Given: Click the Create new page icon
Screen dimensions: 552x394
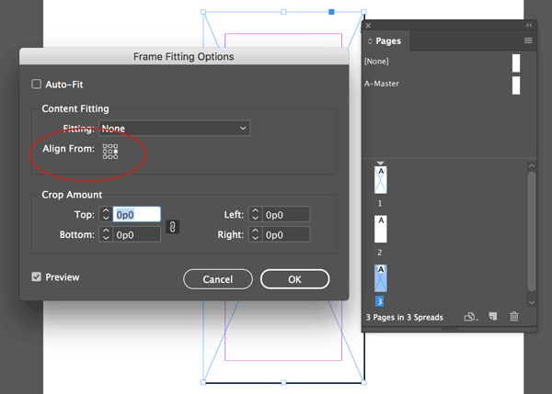Looking at the screenshot, I should click(x=493, y=316).
